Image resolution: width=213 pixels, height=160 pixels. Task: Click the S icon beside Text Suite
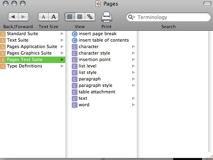click(x=3, y=40)
